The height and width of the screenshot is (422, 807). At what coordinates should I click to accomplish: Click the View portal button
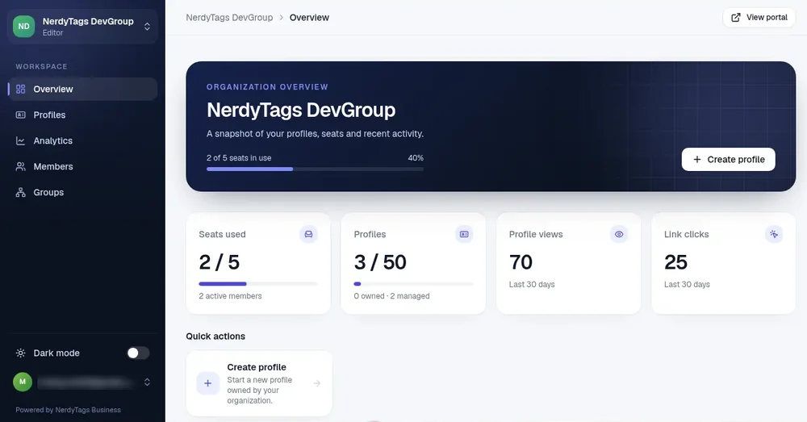759,17
